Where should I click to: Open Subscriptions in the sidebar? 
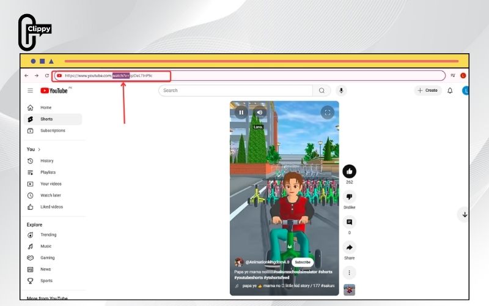pos(53,130)
